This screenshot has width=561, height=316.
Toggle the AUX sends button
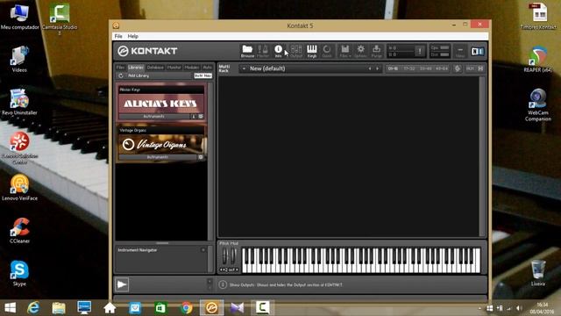coord(470,68)
